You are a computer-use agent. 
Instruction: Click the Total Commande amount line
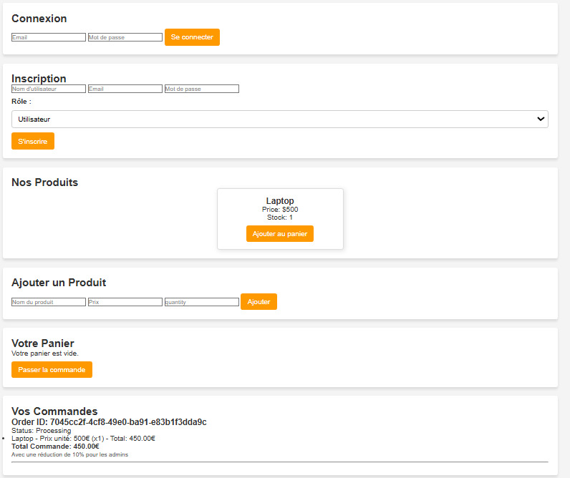(55, 447)
